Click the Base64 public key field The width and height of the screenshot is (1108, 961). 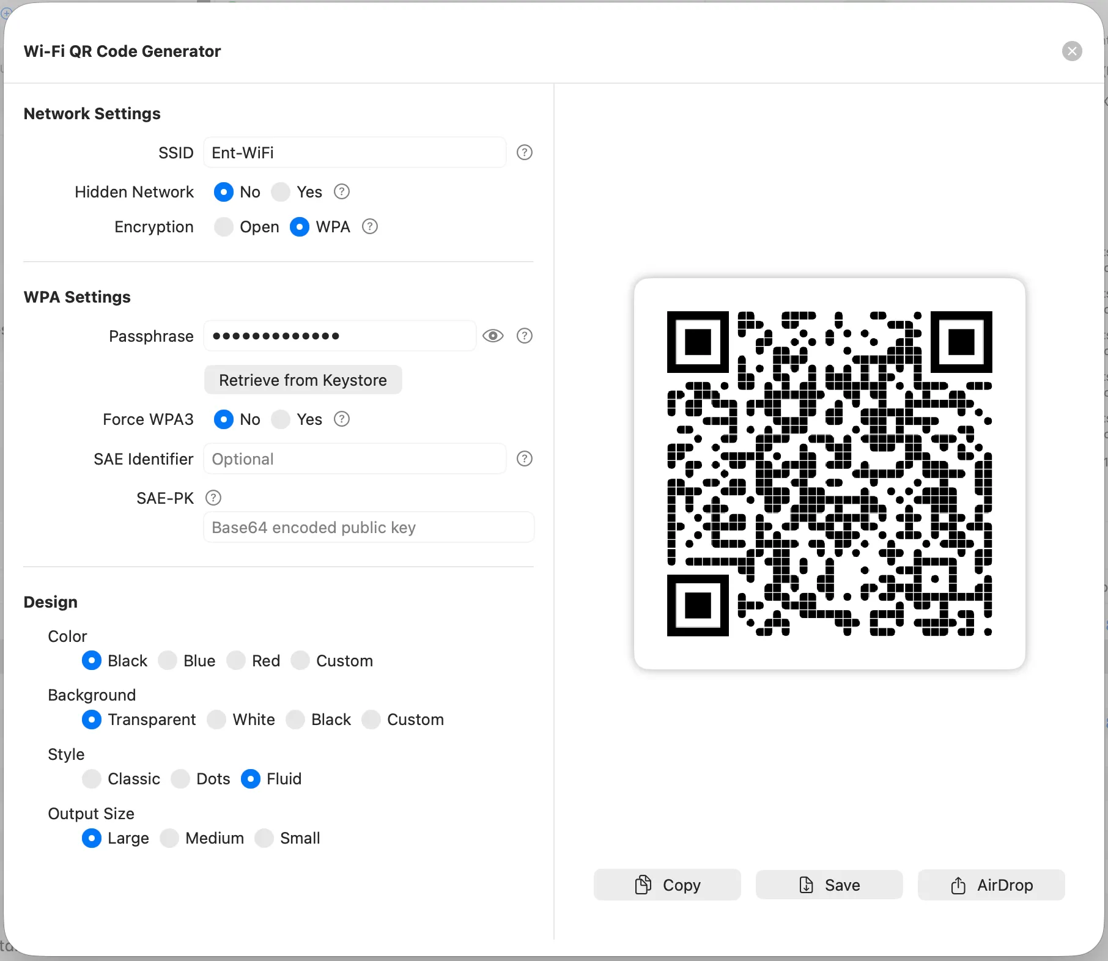click(x=368, y=527)
